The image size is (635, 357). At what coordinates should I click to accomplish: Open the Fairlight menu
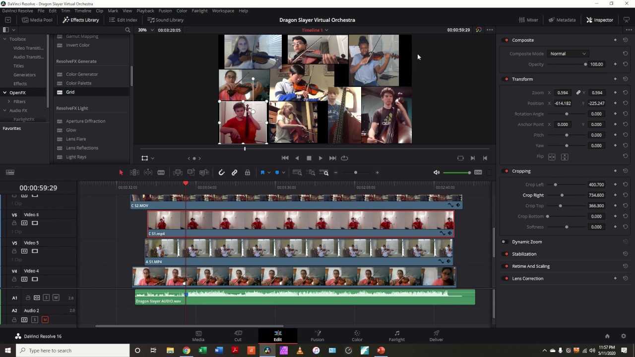pyautogui.click(x=200, y=10)
